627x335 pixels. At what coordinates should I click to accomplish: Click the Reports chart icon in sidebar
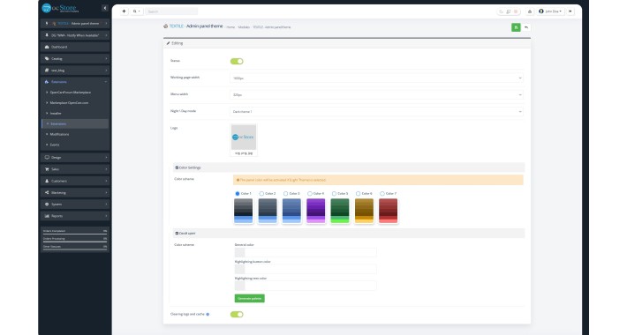click(47, 216)
